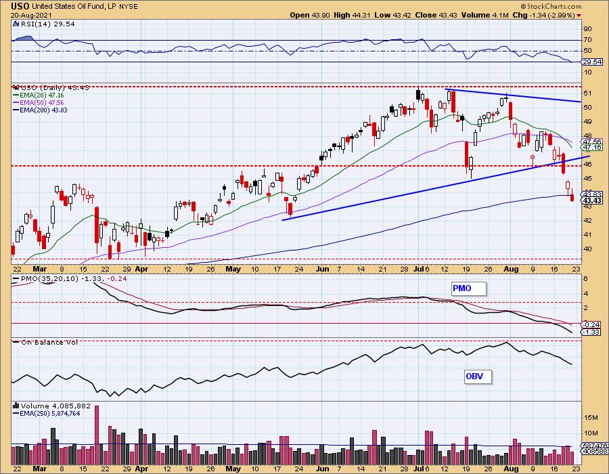This screenshot has width=609, height=474.
Task: Click the small icon before RSI(14) label
Action: (16, 24)
